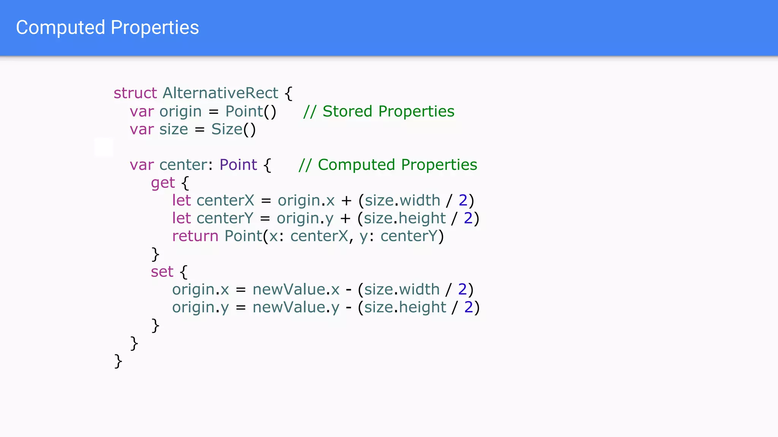Click the "Computed Properties" slide title
The width and height of the screenshot is (778, 437).
108,28
